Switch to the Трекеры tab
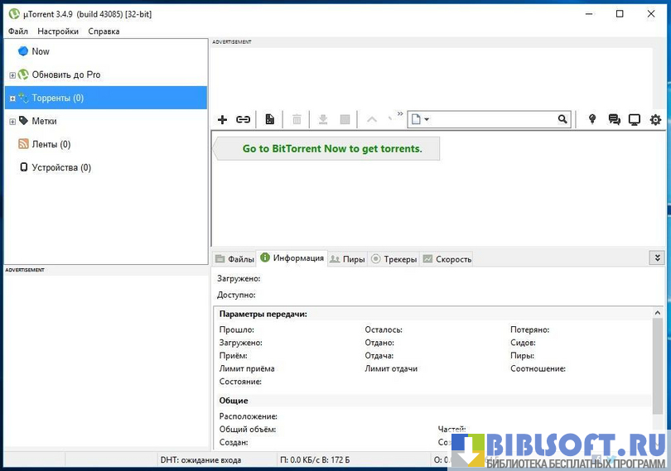Screen dimensions: 671x471 click(394, 259)
